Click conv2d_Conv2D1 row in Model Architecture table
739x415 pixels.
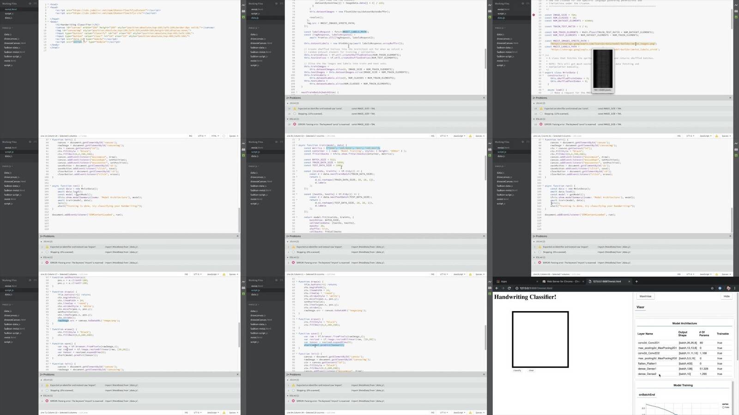click(x=684, y=343)
